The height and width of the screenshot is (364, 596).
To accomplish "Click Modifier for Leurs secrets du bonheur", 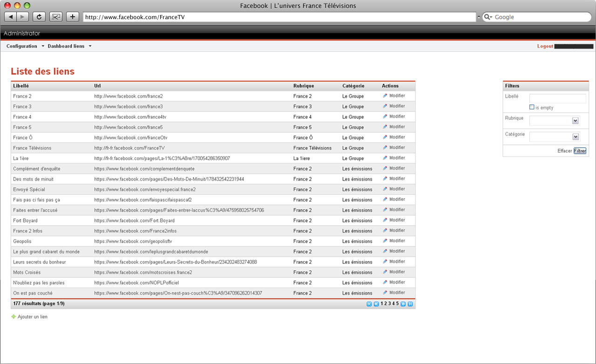I will 397,261.
